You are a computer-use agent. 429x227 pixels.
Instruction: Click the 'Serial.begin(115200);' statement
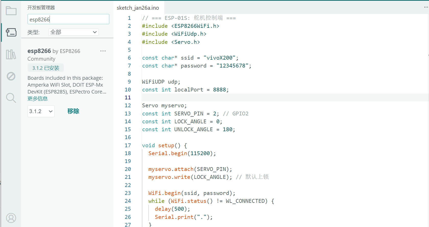[x=182, y=153]
